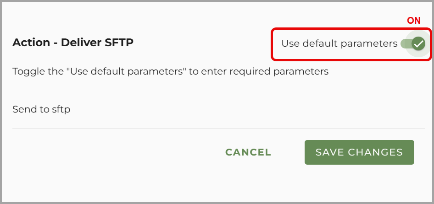Click the word "SFTP" in the dialog title
Screen dimensions: 434x204
click(119, 43)
